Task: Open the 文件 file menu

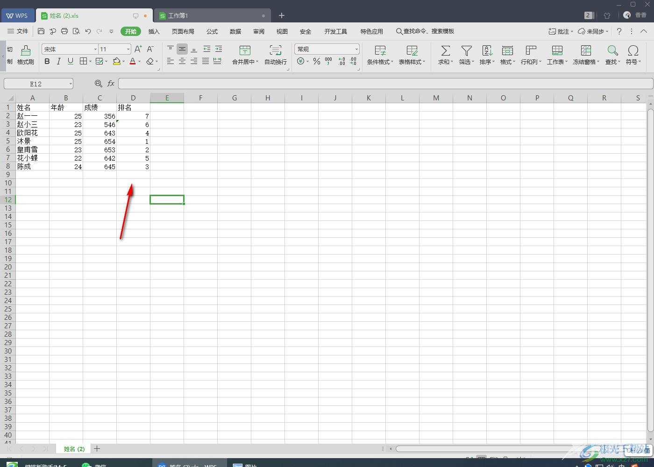Action: click(x=18, y=31)
